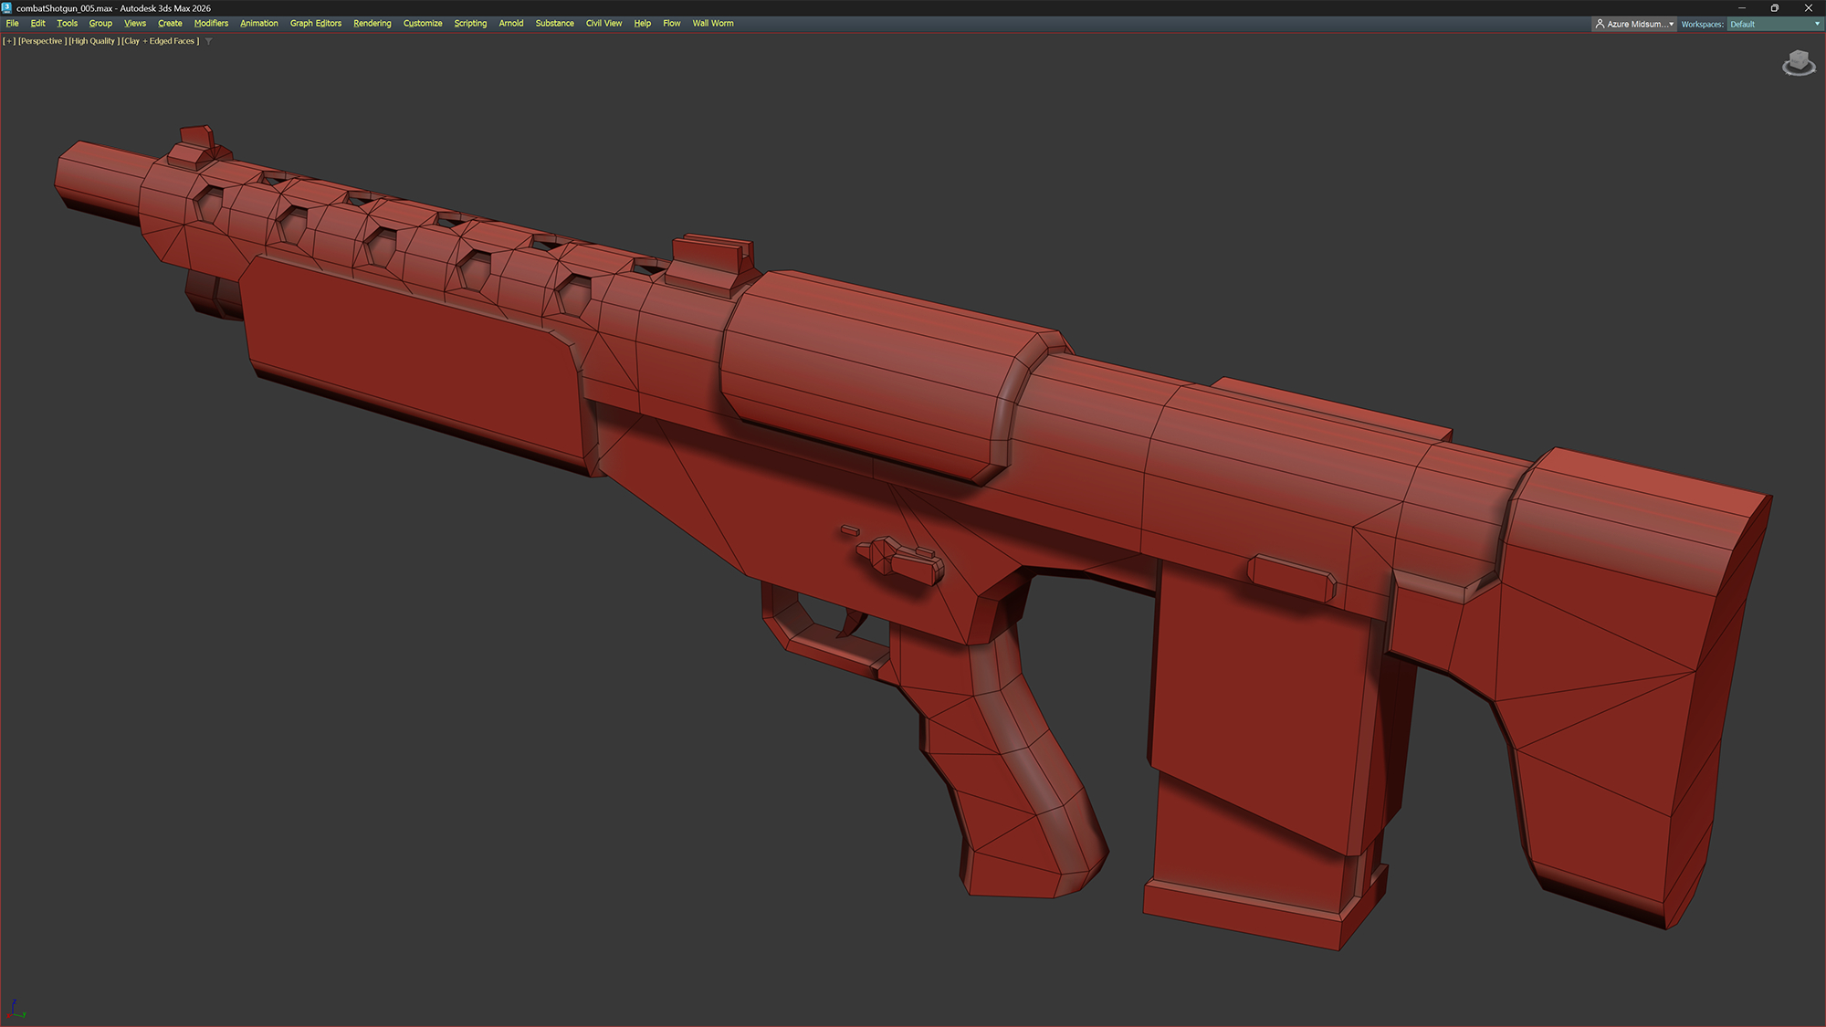Image resolution: width=1826 pixels, height=1027 pixels.
Task: Expand the Workspaces Default dropdown
Action: (1774, 24)
